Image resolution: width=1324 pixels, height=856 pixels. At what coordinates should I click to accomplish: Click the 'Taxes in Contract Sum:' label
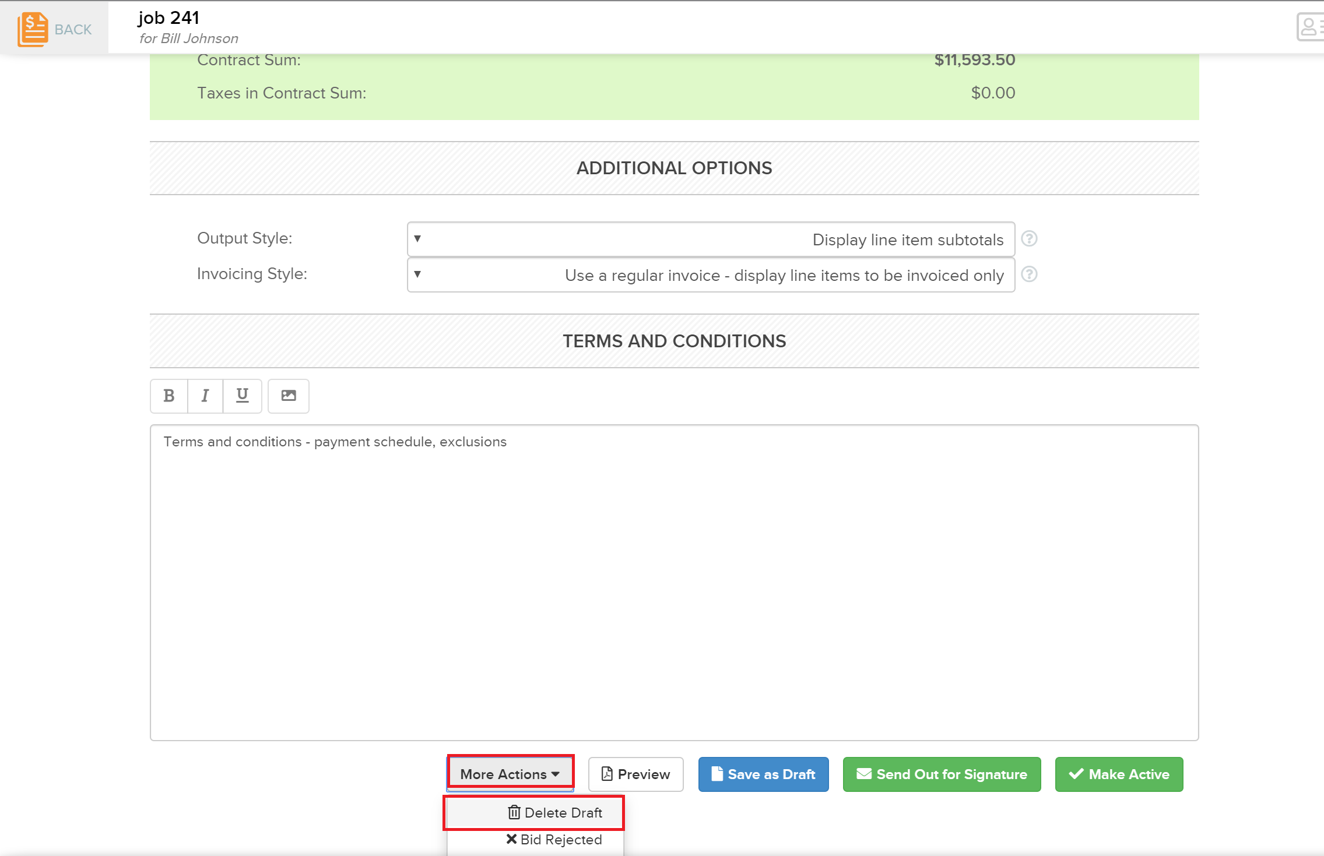282,93
